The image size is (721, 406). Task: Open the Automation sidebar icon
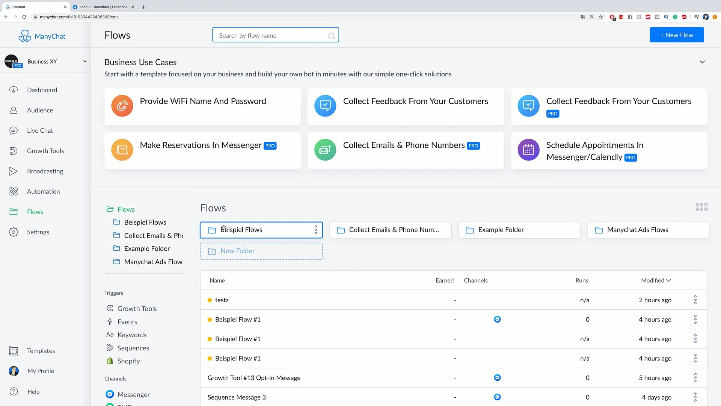tap(14, 191)
